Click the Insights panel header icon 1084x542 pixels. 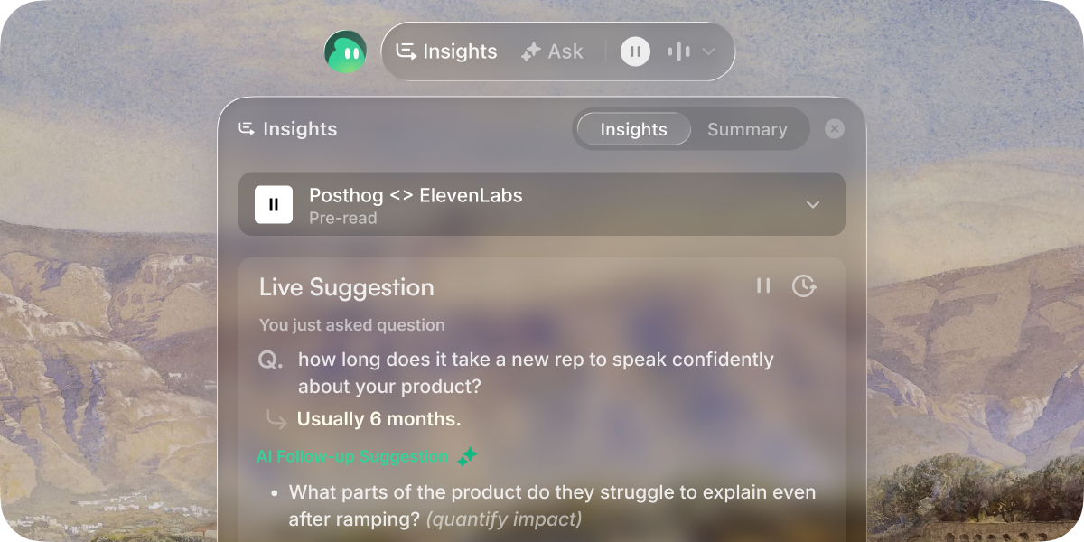click(x=245, y=128)
